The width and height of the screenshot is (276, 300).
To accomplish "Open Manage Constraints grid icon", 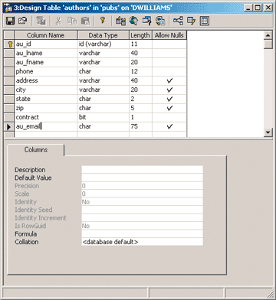I will (x=205, y=21).
